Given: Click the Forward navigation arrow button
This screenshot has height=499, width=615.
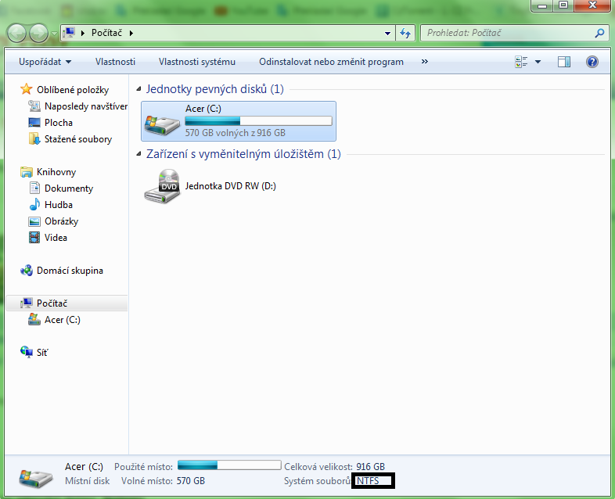Looking at the screenshot, I should 38,33.
